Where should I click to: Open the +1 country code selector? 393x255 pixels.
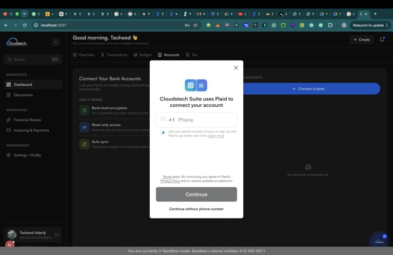(x=168, y=119)
